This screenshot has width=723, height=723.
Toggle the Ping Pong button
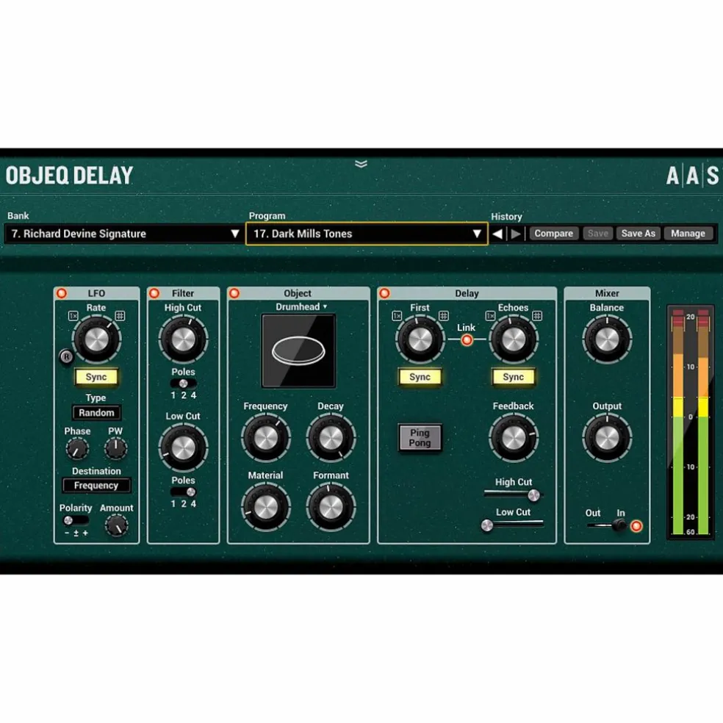pos(420,438)
